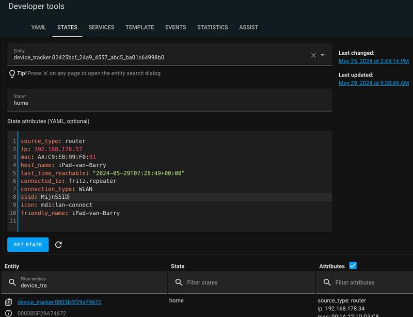Click search icon in Filter entities
The image size is (413, 317).
11,282
